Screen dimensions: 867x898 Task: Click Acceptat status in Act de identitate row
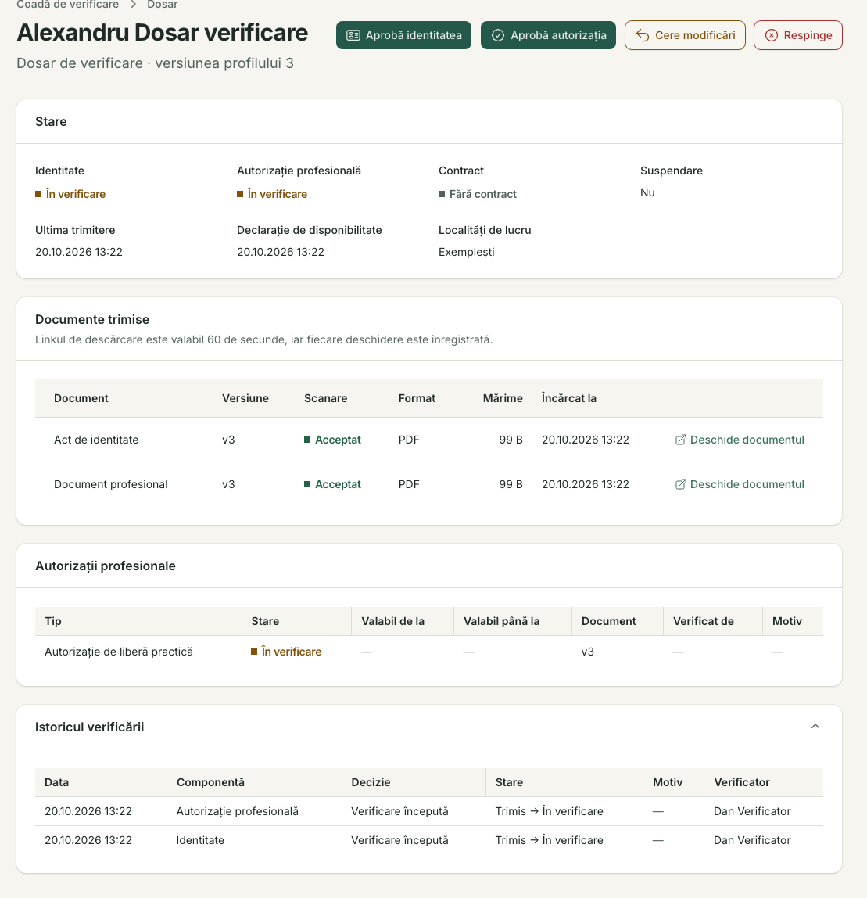(x=332, y=440)
